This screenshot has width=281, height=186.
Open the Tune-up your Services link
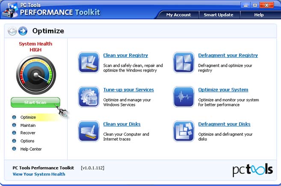tap(128, 90)
